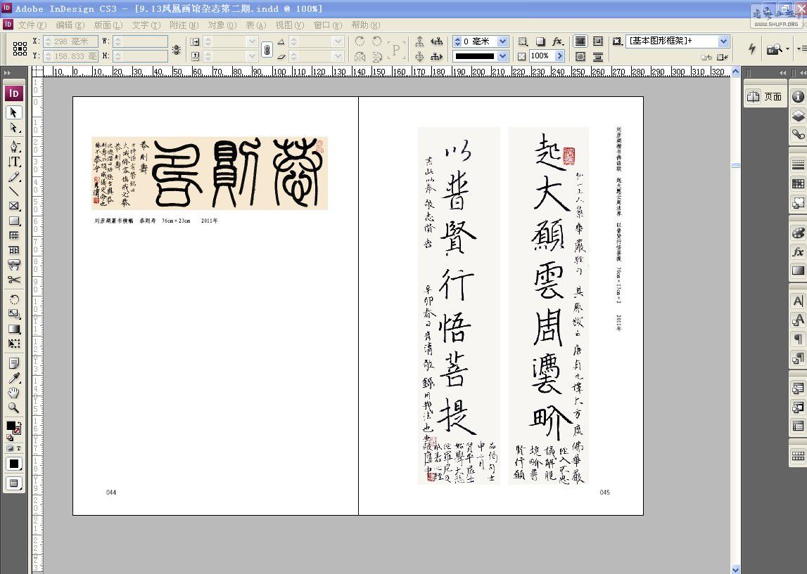
Task: Open the stroke weight dropdown (0 毫米)
Action: click(503, 41)
